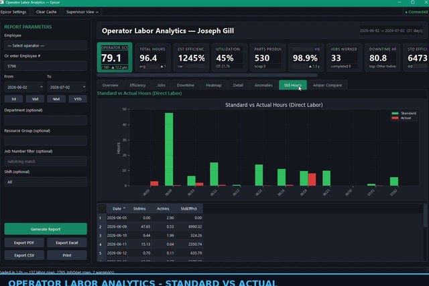429x286 pixels.
Task: Open the Shift dropdown set to All
Action: click(x=46, y=182)
